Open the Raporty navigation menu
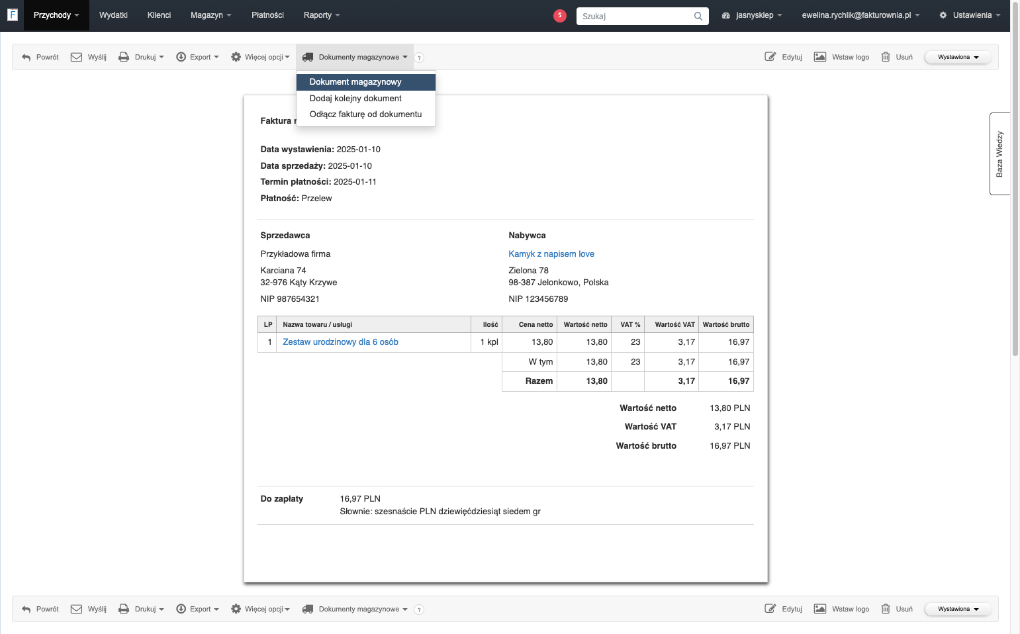Screen dimensions: 1020x634 [322, 15]
